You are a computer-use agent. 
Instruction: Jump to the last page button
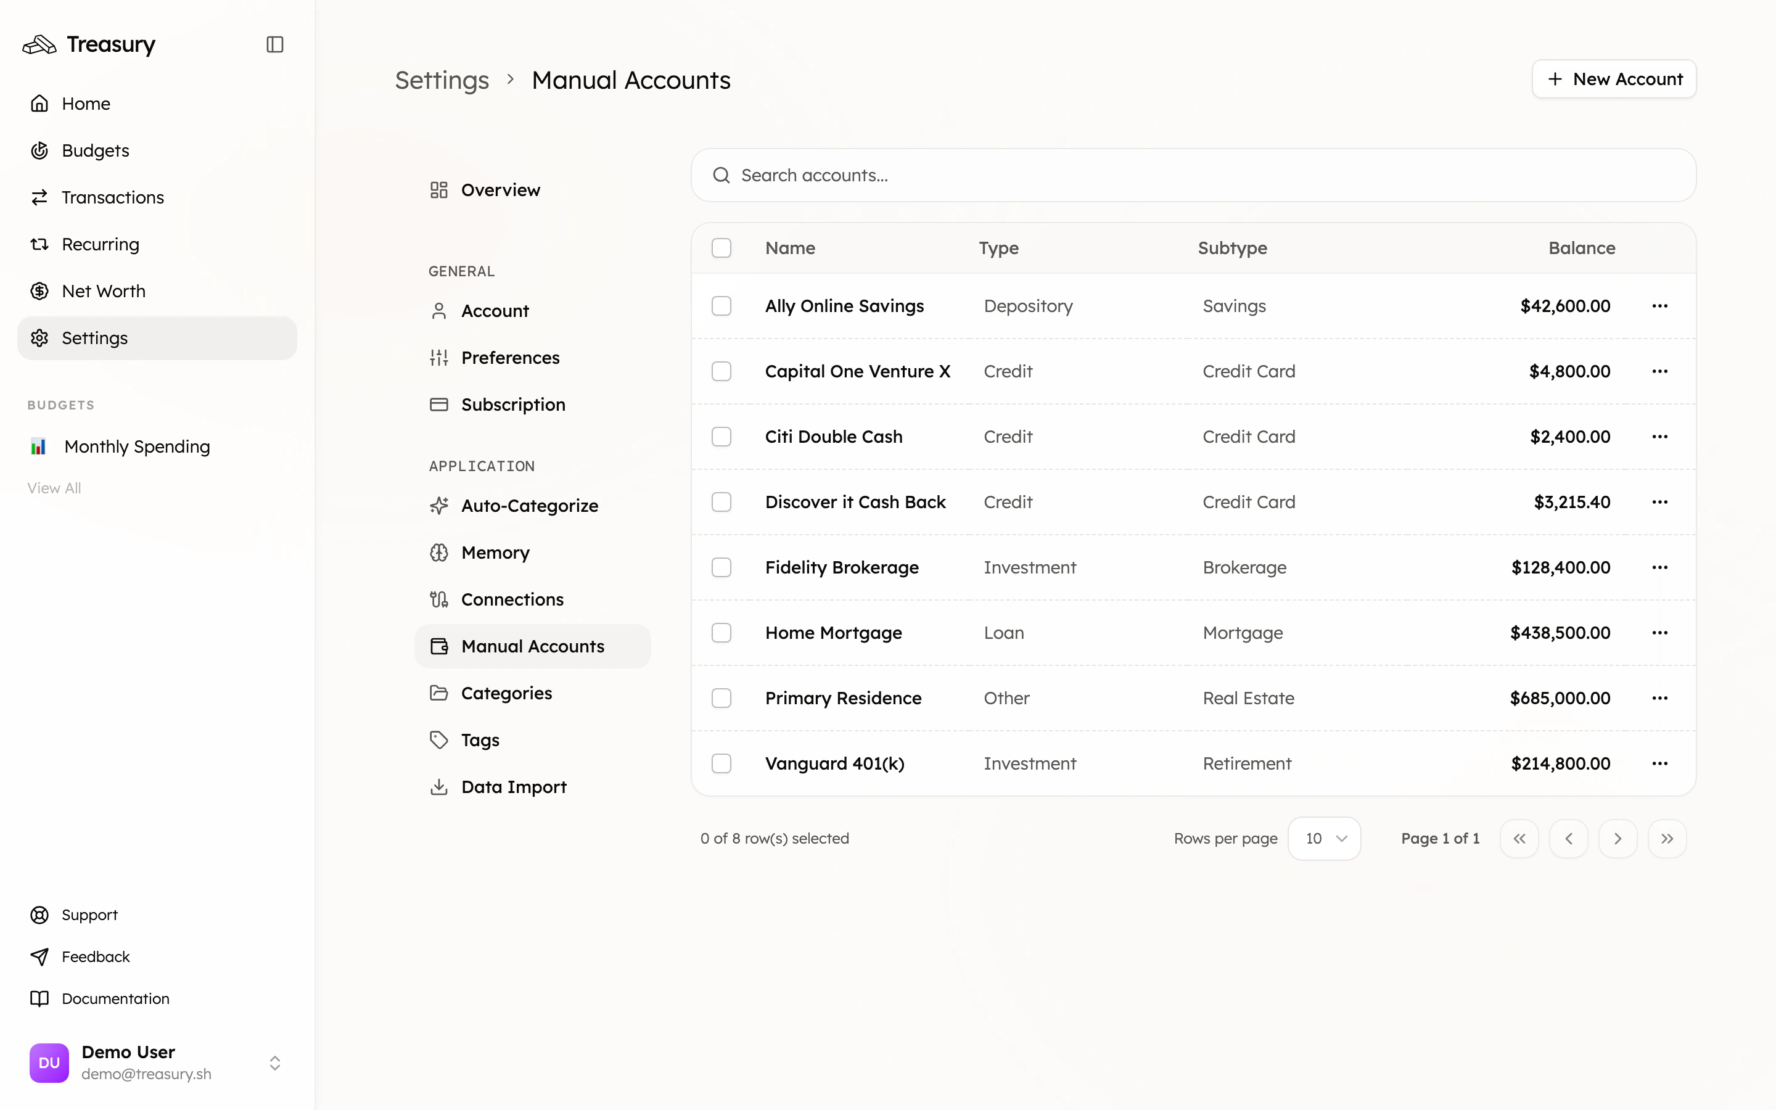[x=1667, y=839]
